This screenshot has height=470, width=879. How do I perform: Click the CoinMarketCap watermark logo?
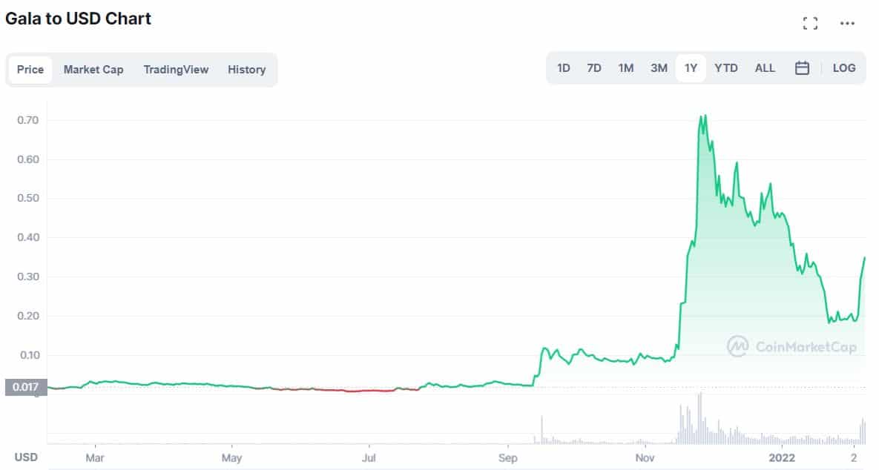(x=791, y=346)
